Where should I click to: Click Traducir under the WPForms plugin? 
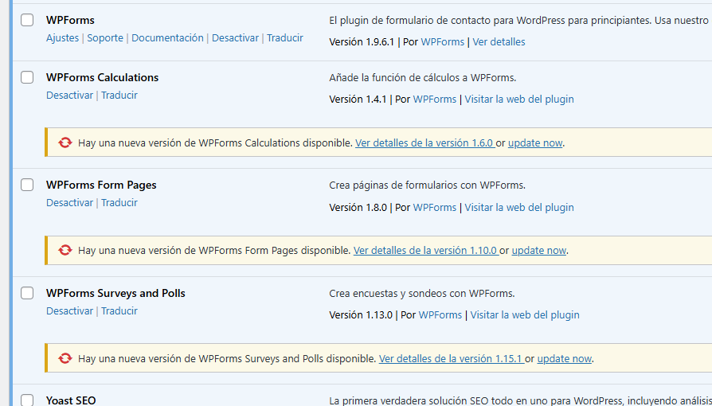[284, 37]
